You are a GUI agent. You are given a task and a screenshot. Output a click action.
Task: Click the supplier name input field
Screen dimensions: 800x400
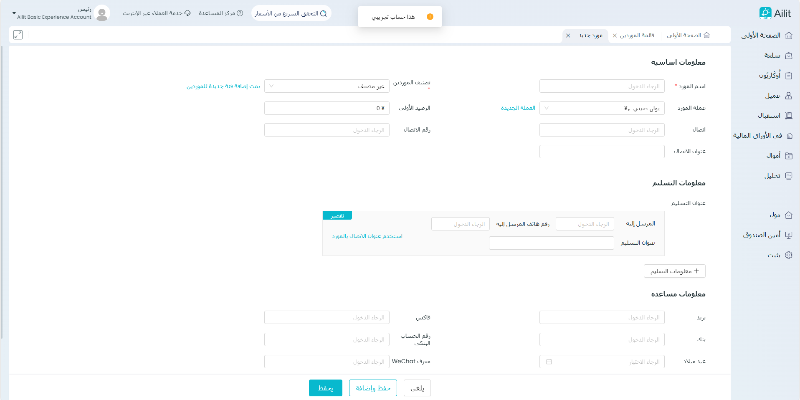click(602, 86)
